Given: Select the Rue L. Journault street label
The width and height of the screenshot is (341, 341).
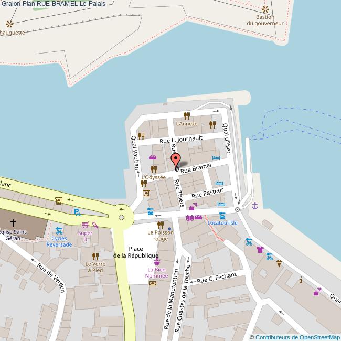Looking at the screenshot, I should point(180,140).
